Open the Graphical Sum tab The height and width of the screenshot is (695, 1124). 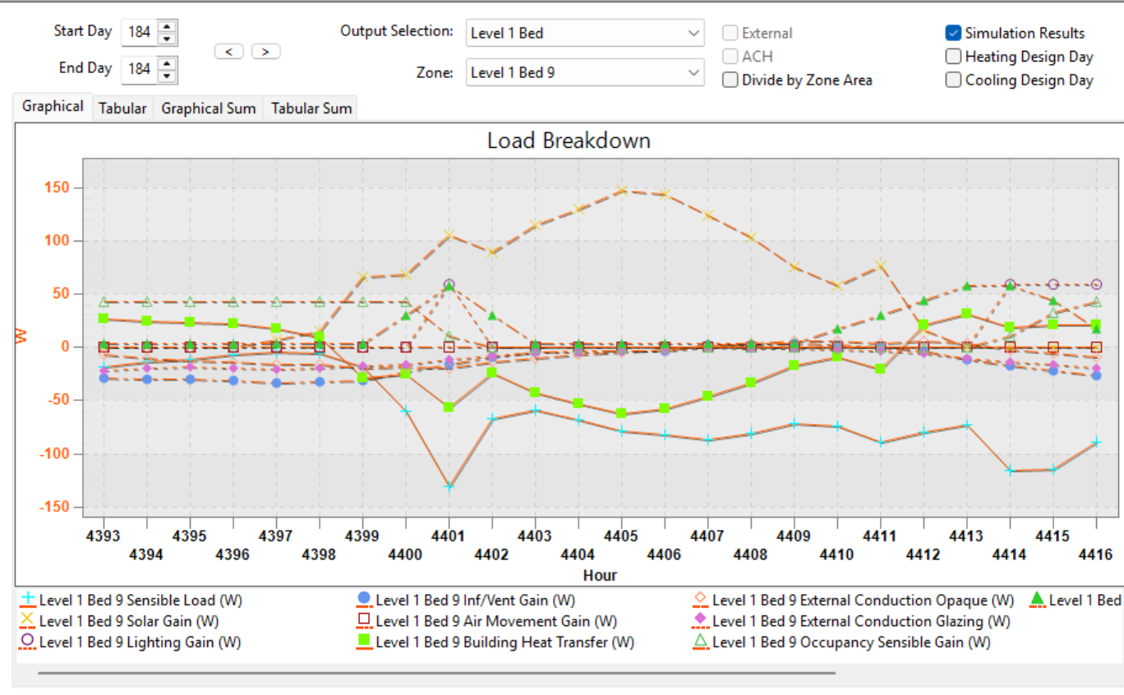pos(208,108)
